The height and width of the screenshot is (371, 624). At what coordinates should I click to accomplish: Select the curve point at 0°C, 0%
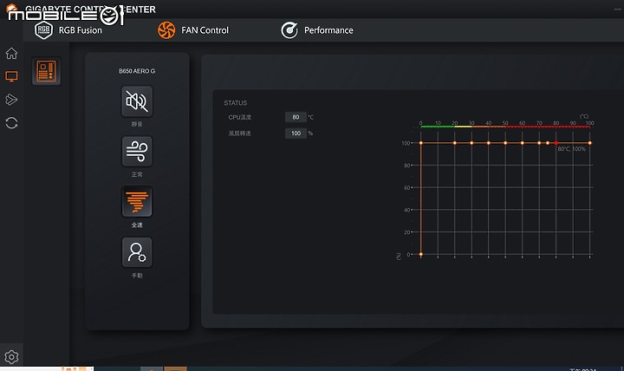coord(420,254)
